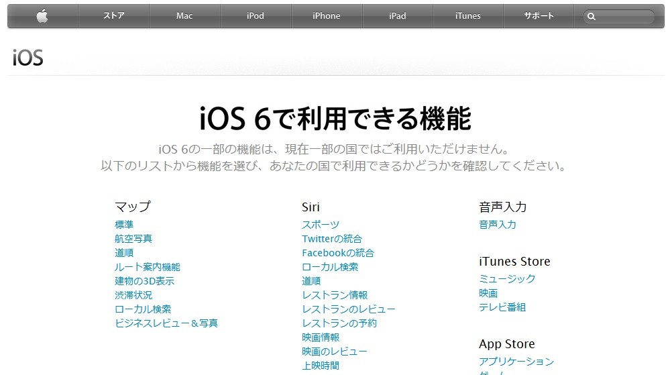
Task: Open スポーツ link under Siri
Action: coord(321,225)
